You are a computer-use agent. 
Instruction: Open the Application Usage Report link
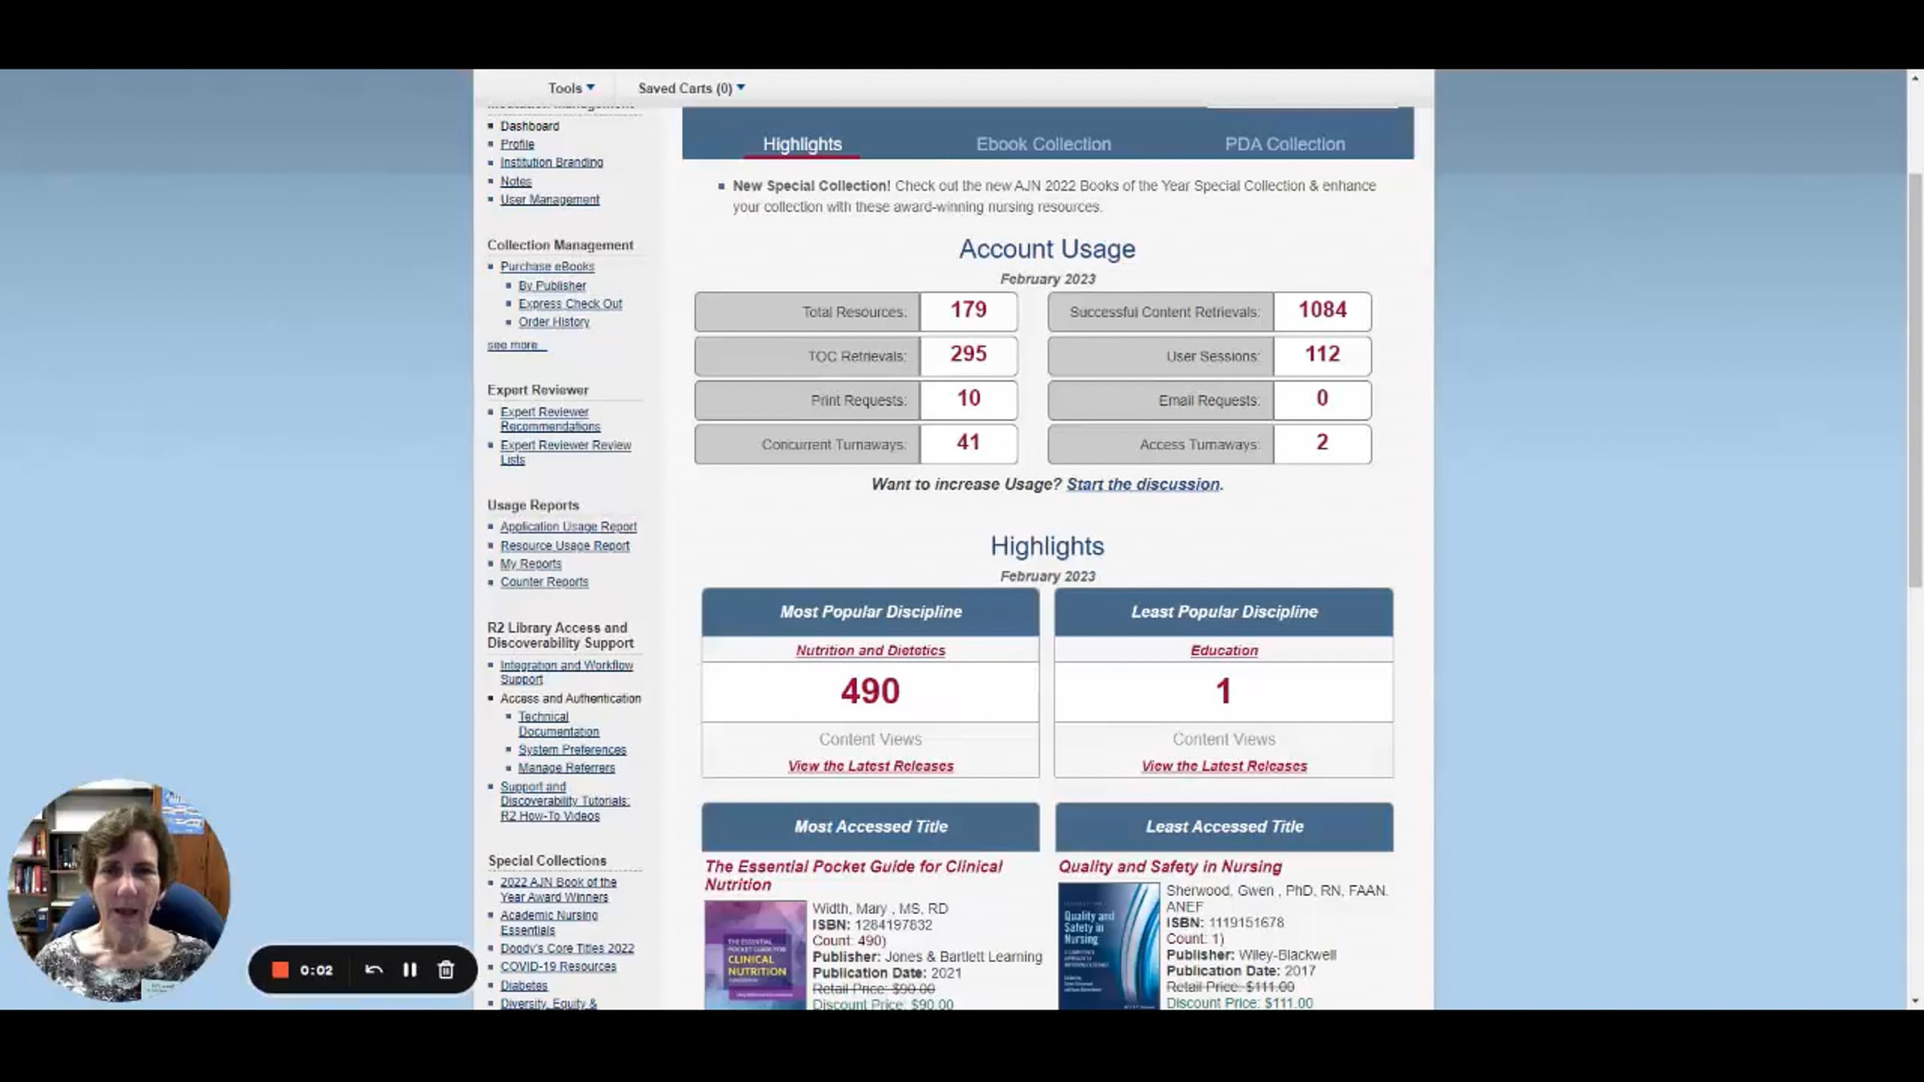click(568, 527)
